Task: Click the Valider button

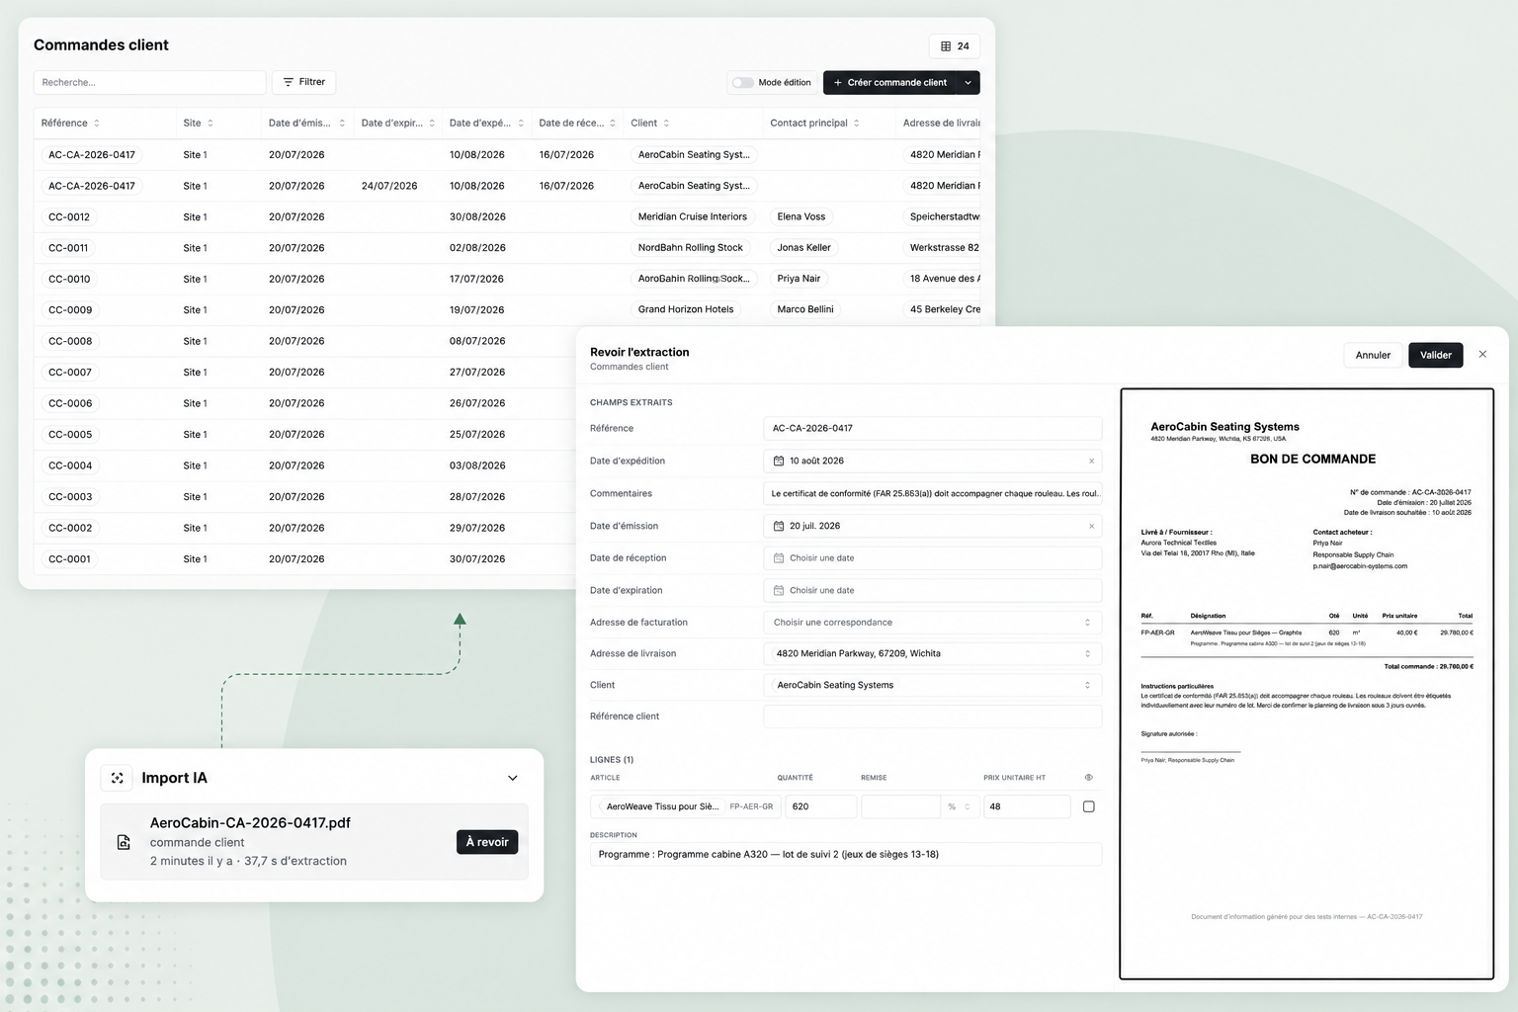Action: tap(1436, 355)
